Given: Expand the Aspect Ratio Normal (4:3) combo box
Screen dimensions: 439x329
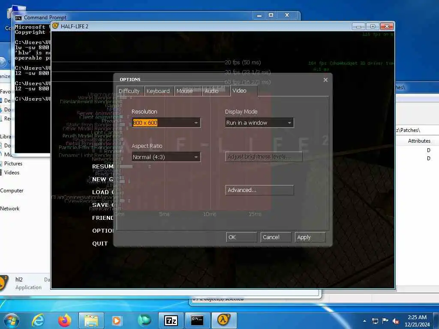Looking at the screenshot, I should coord(166,157).
